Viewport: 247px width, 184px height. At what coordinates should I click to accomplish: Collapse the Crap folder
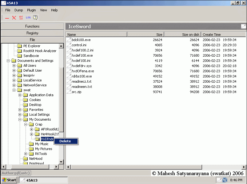coord(26,124)
